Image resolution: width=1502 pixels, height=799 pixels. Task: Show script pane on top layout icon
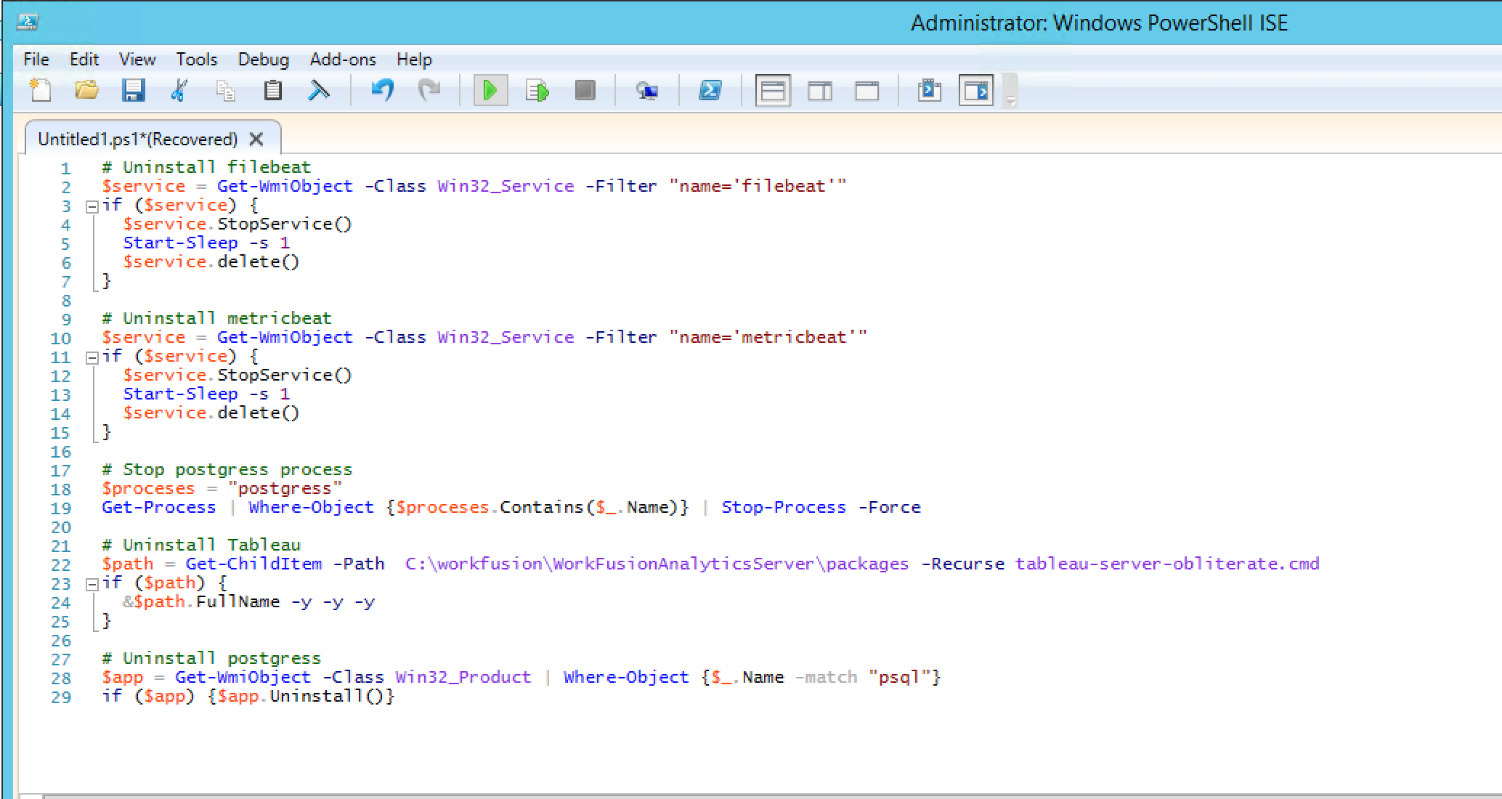click(x=773, y=91)
